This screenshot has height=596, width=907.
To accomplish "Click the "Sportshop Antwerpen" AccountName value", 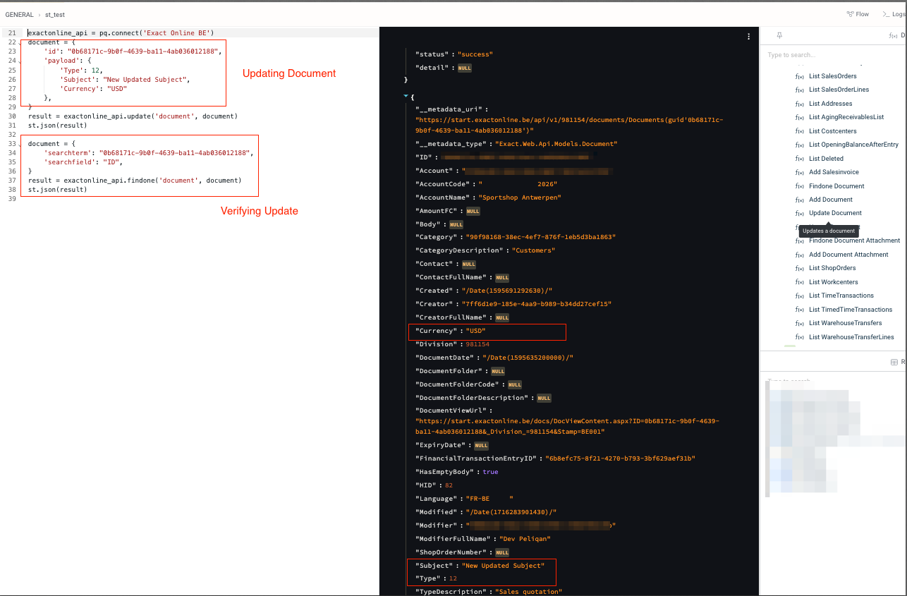I will click(520, 197).
